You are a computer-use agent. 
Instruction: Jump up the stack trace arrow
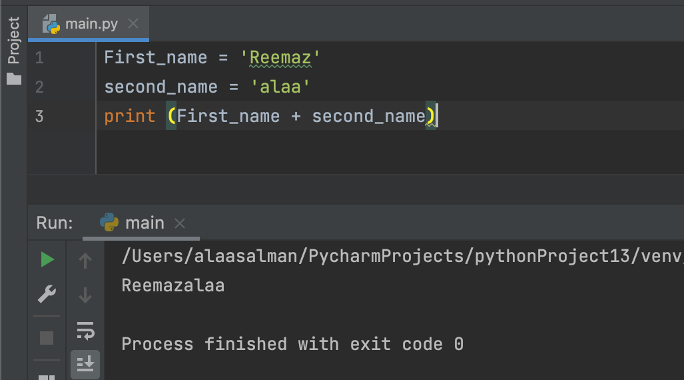point(85,261)
